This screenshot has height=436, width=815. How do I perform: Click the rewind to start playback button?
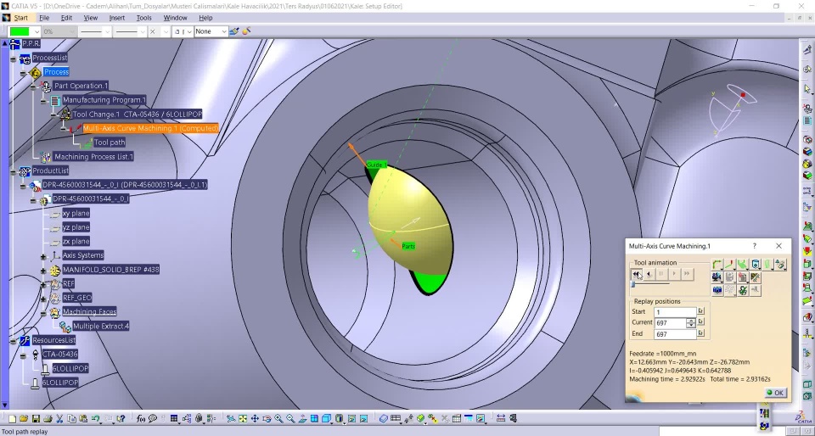point(636,273)
